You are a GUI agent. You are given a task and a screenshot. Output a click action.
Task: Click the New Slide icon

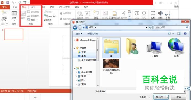pos(4,13)
